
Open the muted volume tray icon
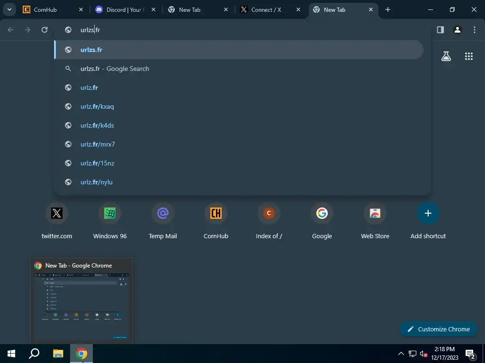[423, 354]
